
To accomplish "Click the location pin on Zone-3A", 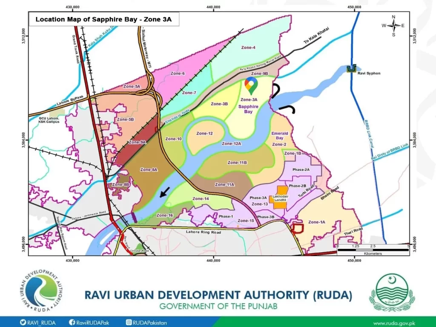I will coord(251,85).
